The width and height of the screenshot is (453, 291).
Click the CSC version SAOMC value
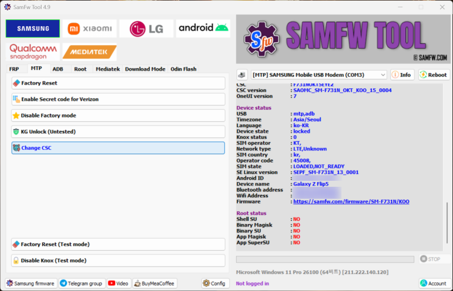point(343,90)
